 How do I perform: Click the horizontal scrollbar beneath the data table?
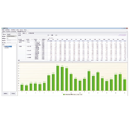pos(55,62)
